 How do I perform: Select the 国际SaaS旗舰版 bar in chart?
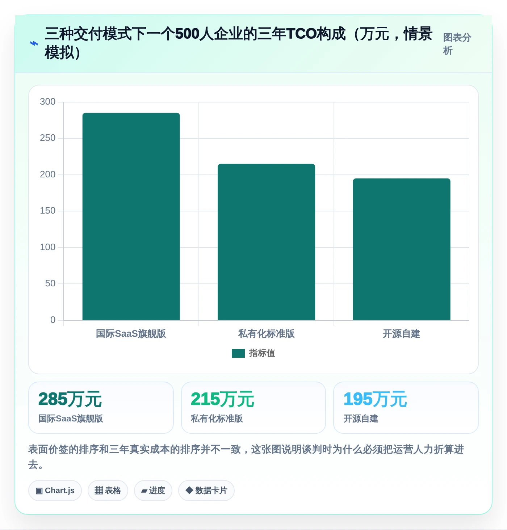coord(131,216)
